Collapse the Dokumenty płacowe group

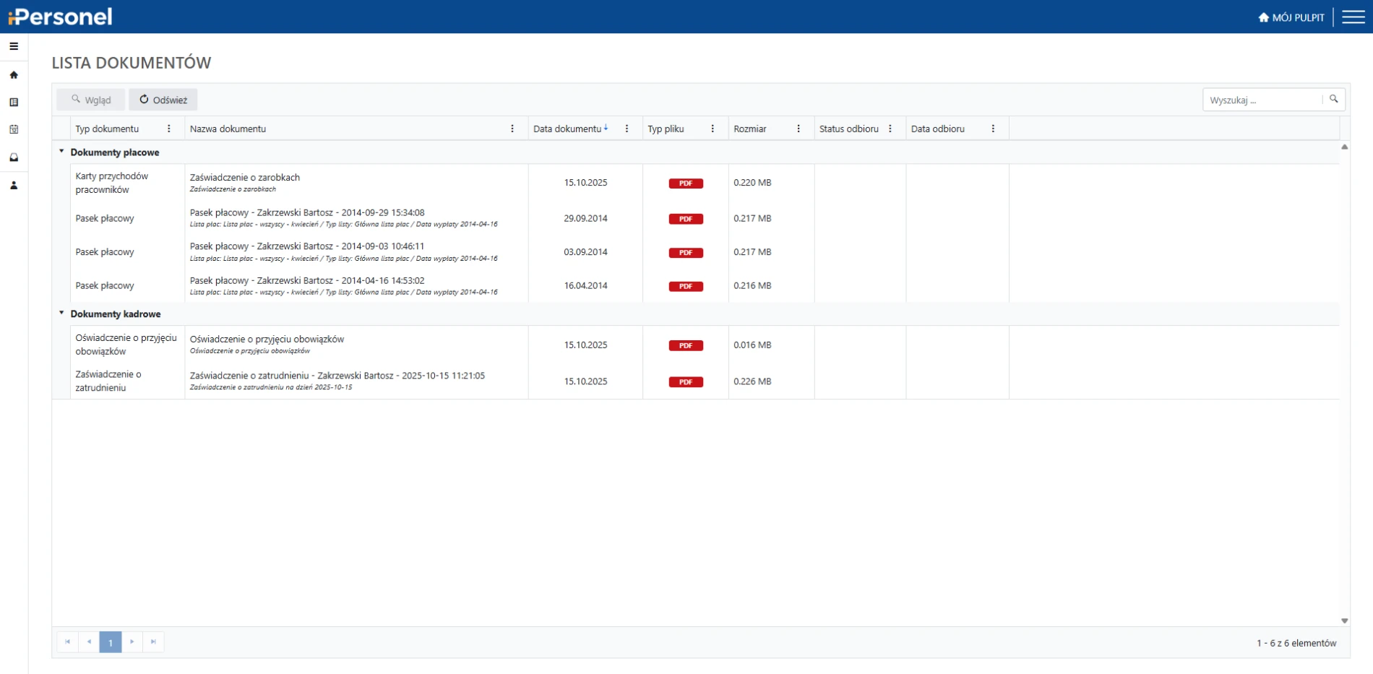pyautogui.click(x=61, y=152)
